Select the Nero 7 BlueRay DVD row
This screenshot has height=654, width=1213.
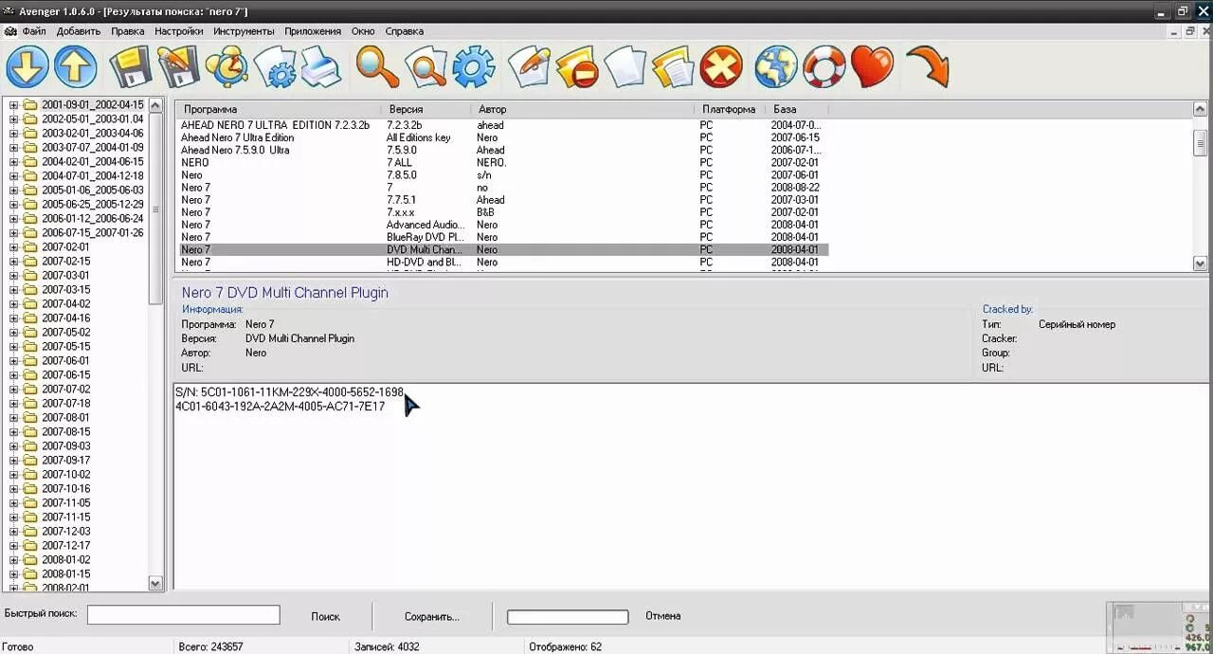[502, 237]
